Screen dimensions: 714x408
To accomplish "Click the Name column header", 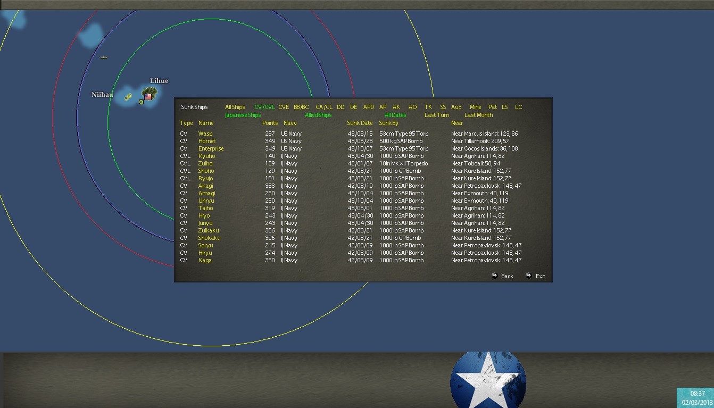I will click(x=206, y=123).
